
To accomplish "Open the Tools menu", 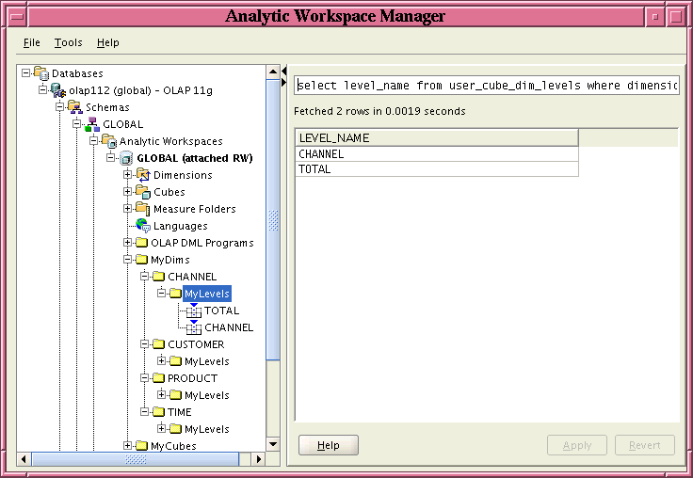I will [x=68, y=42].
